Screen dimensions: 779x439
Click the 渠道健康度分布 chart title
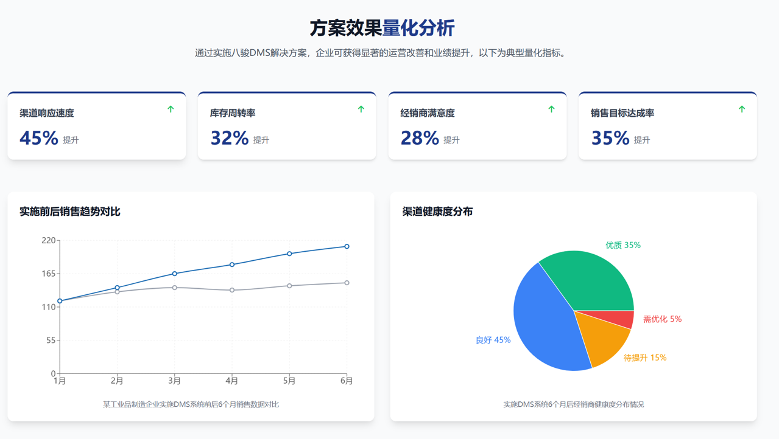pyautogui.click(x=437, y=212)
